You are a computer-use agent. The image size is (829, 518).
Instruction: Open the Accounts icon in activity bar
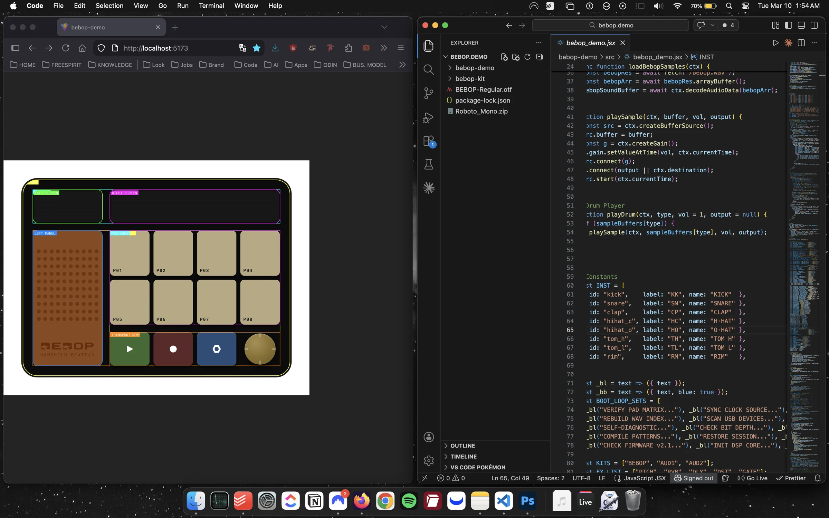click(x=429, y=437)
